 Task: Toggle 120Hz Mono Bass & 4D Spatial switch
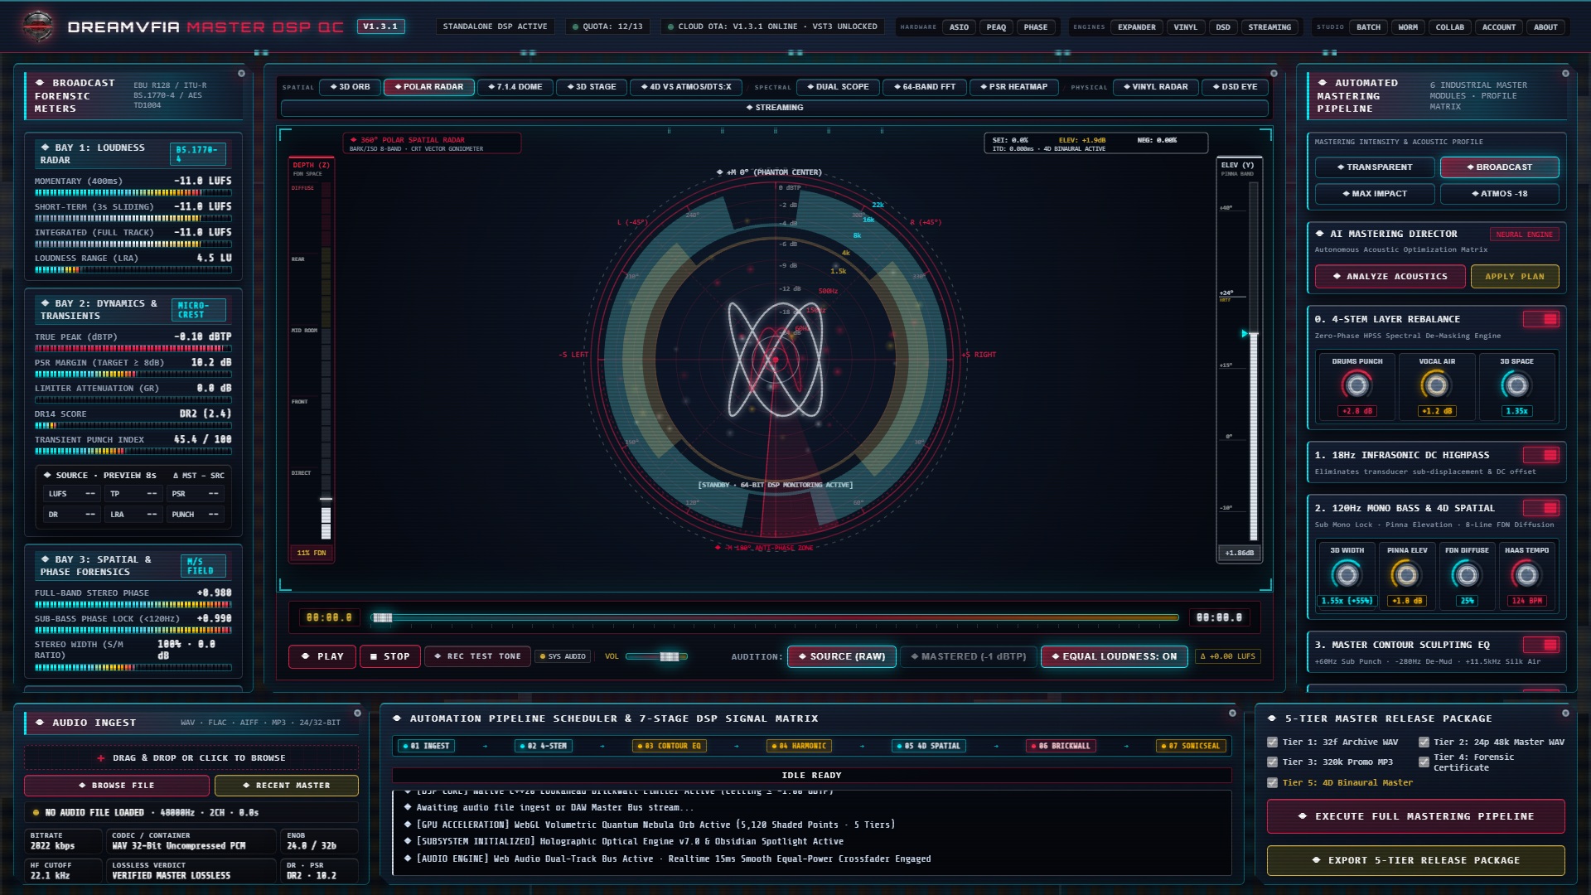[x=1540, y=508]
